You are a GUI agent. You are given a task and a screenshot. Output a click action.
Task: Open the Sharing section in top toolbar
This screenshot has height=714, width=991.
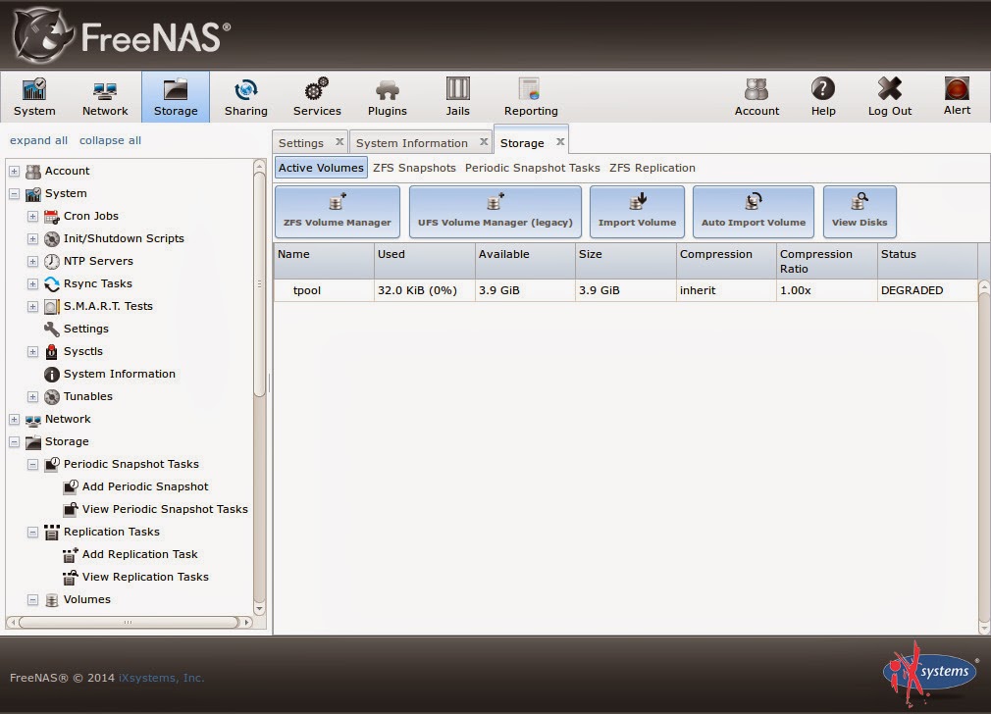[x=245, y=97]
